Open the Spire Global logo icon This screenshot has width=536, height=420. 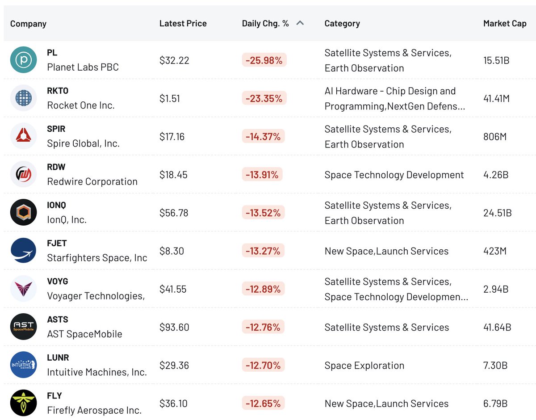(23, 136)
